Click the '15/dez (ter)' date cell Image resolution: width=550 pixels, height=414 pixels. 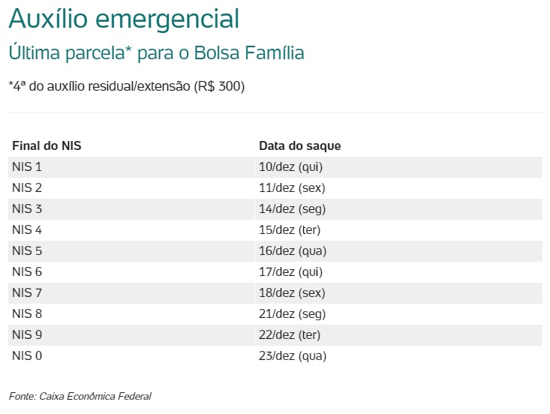(290, 229)
